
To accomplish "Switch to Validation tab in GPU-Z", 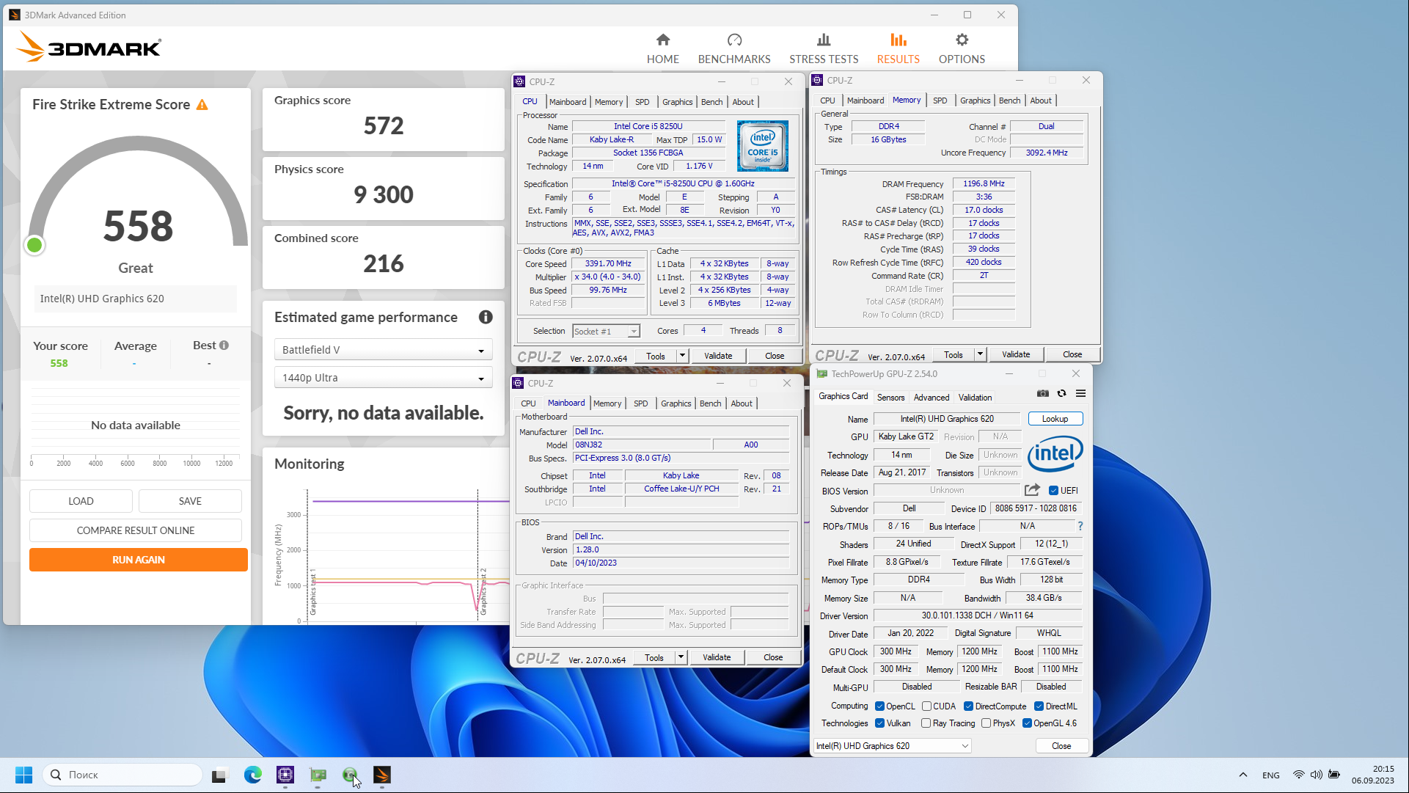I will tap(975, 398).
